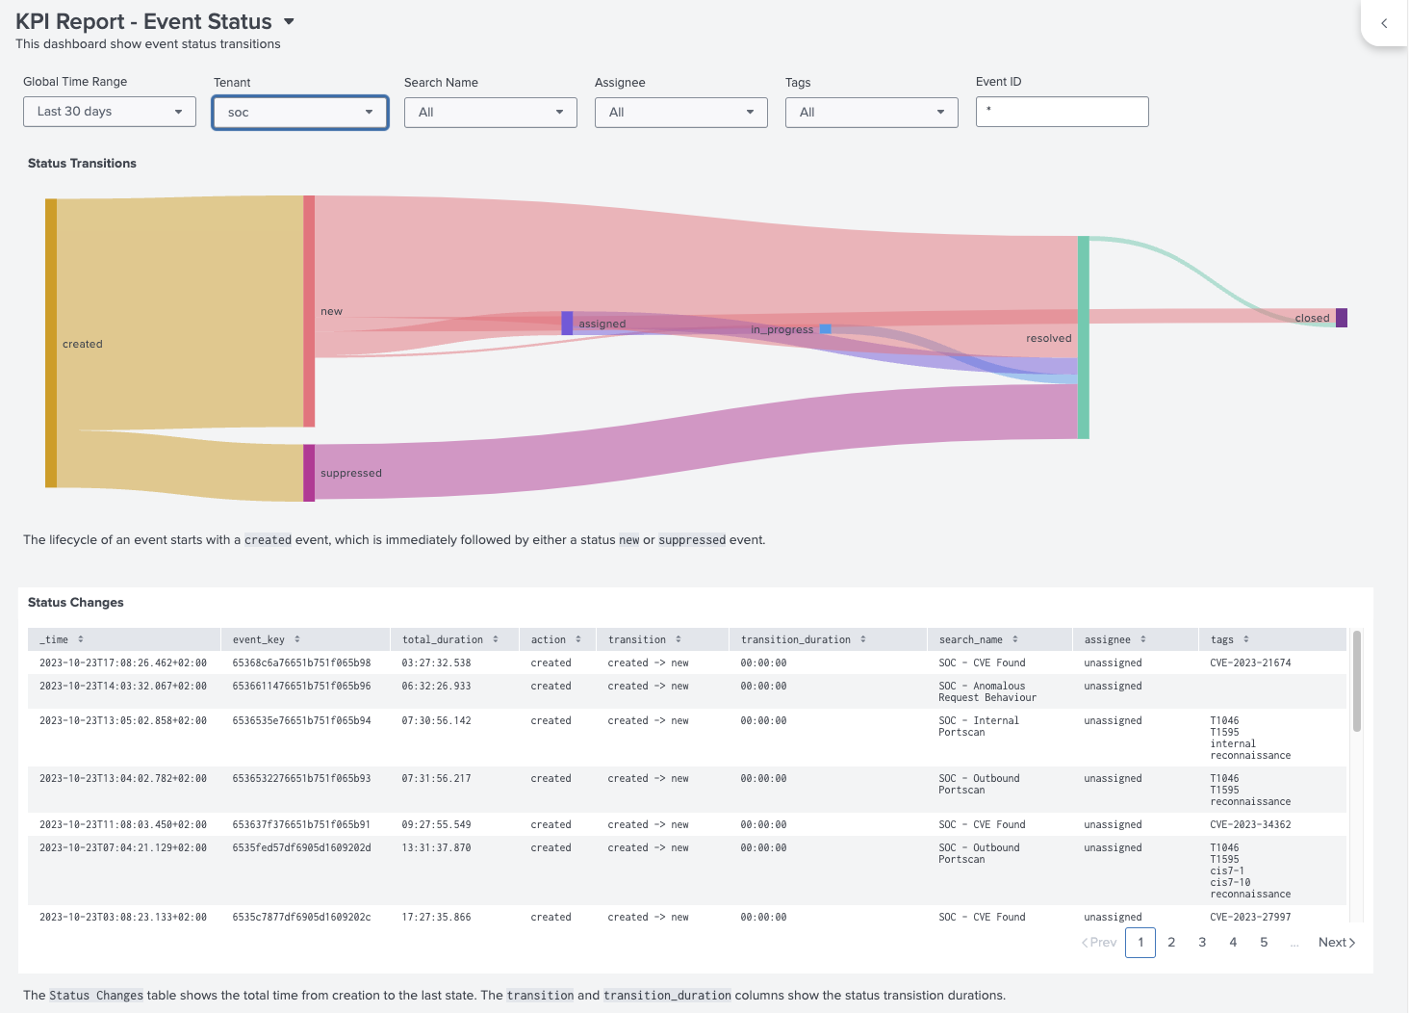This screenshot has height=1013, width=1409.
Task: Click the Event ID input field
Action: (1062, 111)
